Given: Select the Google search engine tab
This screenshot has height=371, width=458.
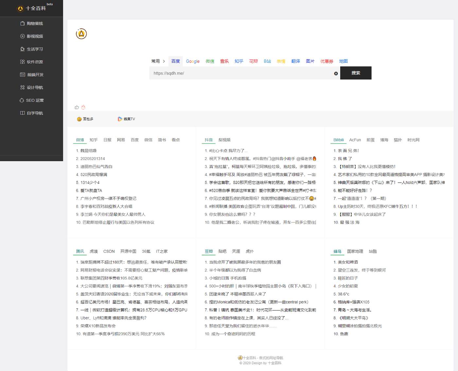Looking at the screenshot, I should (193, 61).
